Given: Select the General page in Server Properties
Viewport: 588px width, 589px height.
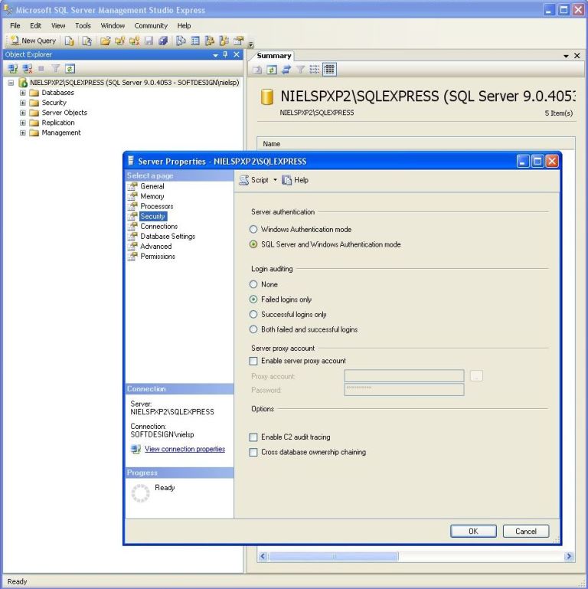Looking at the screenshot, I should point(152,186).
